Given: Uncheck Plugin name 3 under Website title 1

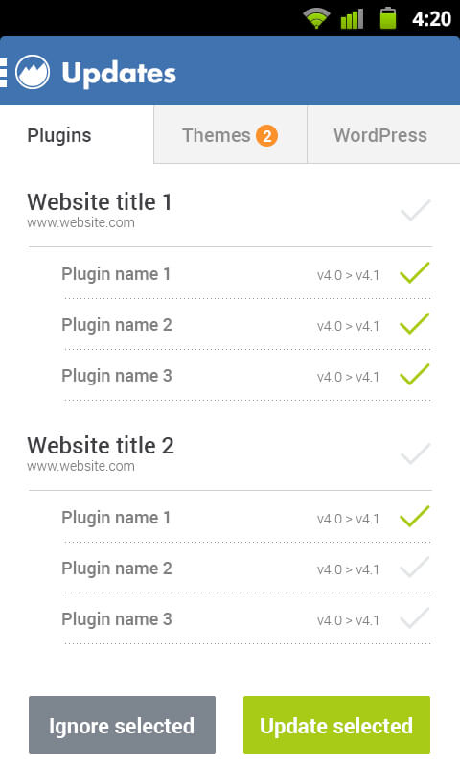Looking at the screenshot, I should click(415, 375).
